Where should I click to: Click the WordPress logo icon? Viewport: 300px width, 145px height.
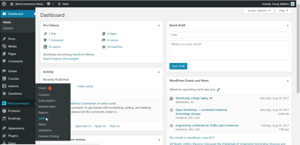click(4, 4)
